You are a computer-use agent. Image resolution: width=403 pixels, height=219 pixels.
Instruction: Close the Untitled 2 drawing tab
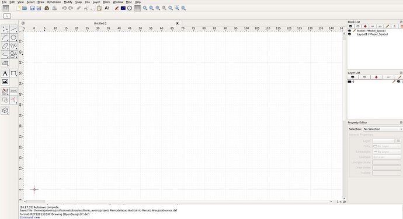[x=178, y=23]
